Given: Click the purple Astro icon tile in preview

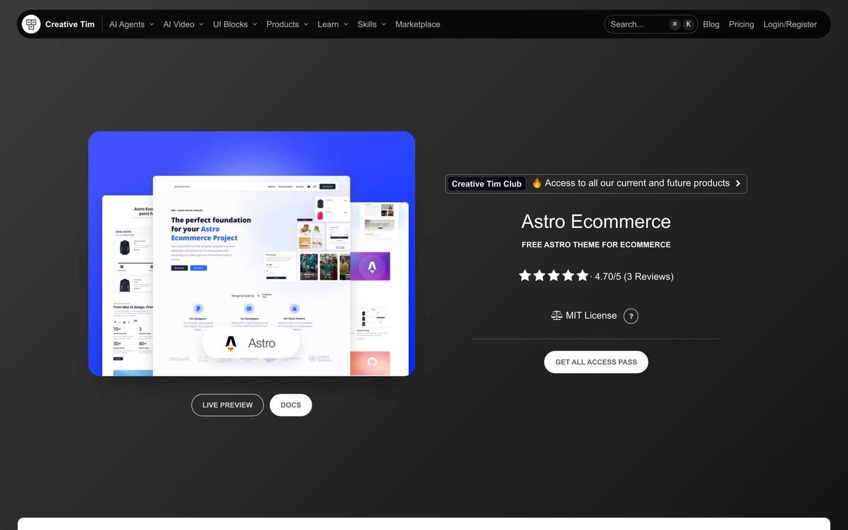Looking at the screenshot, I should pyautogui.click(x=372, y=267).
